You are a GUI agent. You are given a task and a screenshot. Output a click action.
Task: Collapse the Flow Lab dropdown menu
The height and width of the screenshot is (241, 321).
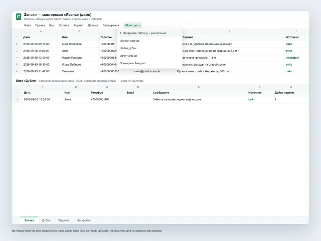[x=133, y=25]
